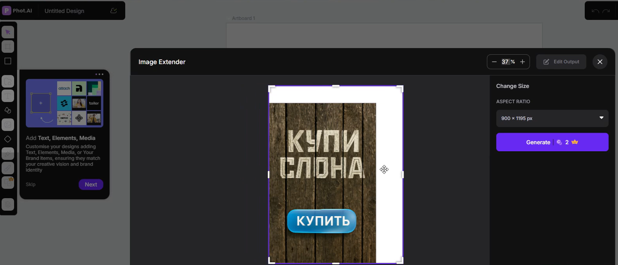618x265 pixels.
Task: Open the AI sparkle tools icon
Action: 8,154
